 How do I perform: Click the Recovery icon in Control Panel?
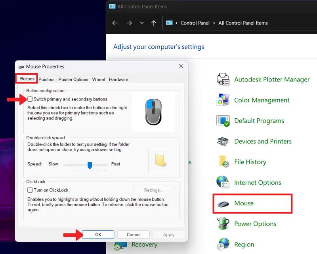tap(120, 246)
